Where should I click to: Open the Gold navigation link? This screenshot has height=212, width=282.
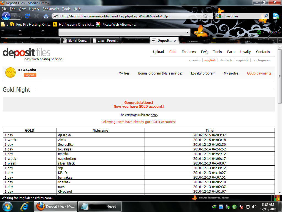pyautogui.click(x=173, y=52)
